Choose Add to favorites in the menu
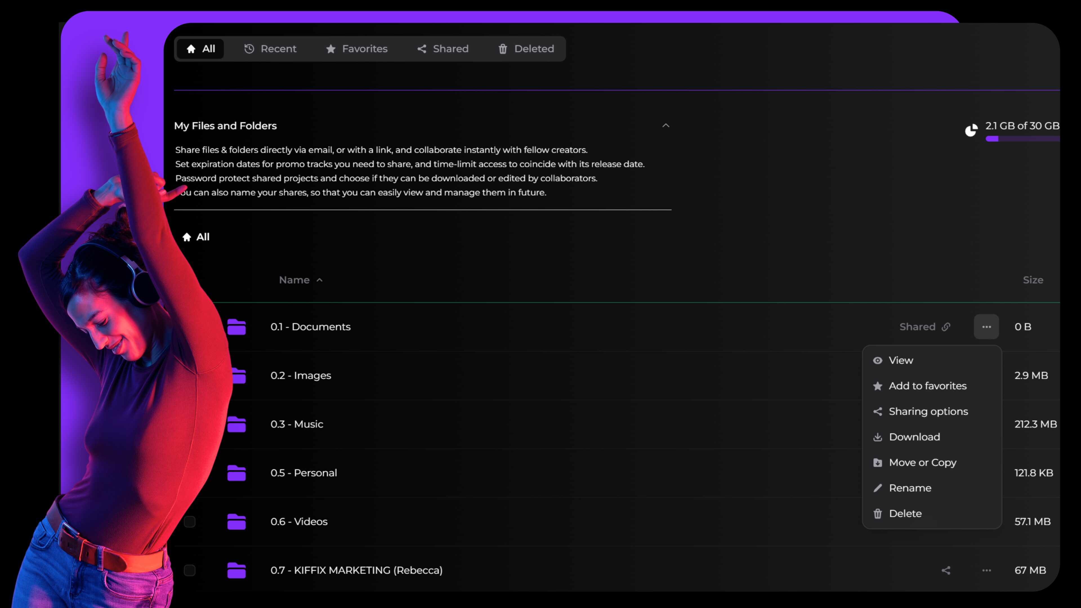 click(x=932, y=386)
